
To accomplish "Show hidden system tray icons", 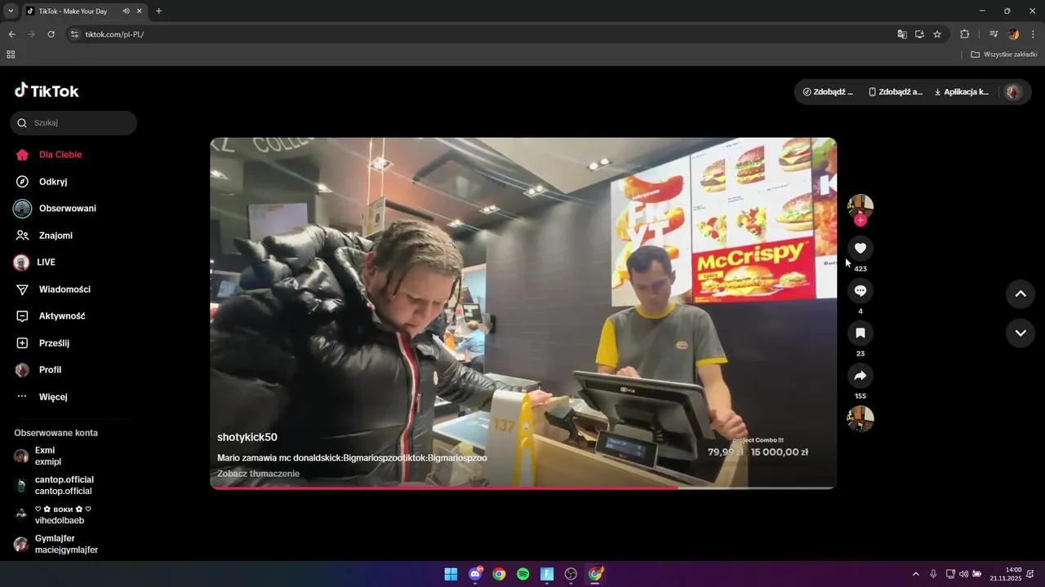I will tap(915, 574).
